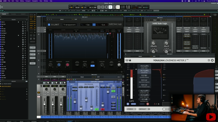Open the Track menu
Viewport: 218px width, 122px height.
click(x=17, y=1)
